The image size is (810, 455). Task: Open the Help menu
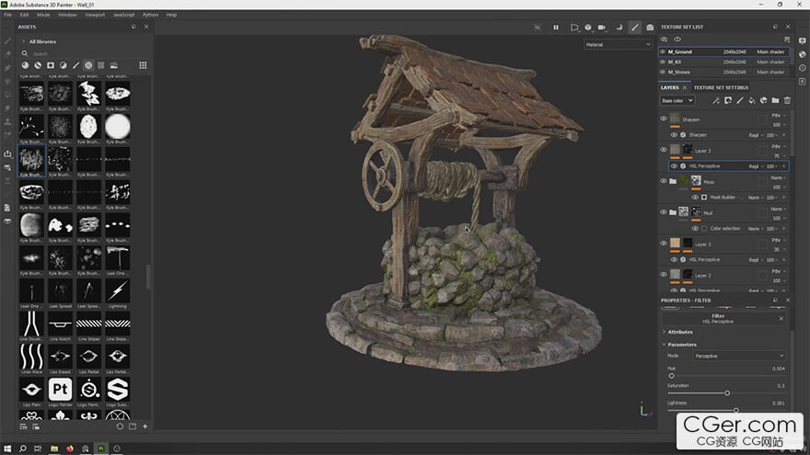[171, 15]
